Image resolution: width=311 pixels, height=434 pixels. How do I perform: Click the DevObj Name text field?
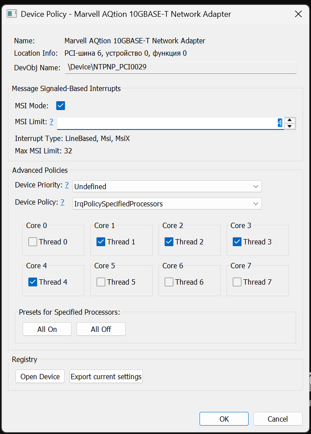(x=180, y=68)
